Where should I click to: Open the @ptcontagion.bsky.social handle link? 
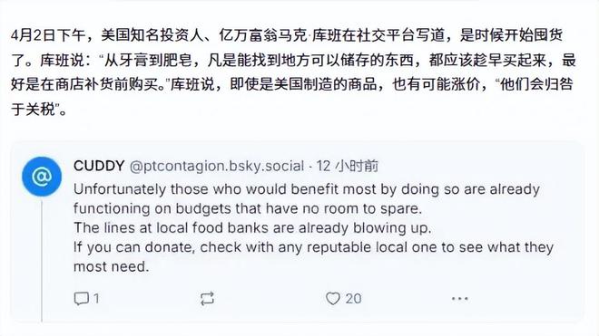click(217, 167)
